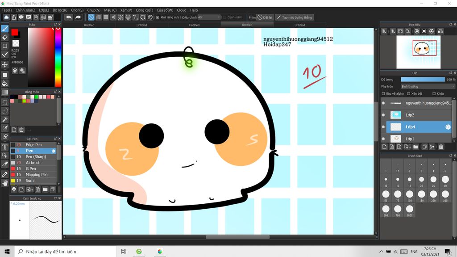Adjust the Độ trong opacity slider

423,80
